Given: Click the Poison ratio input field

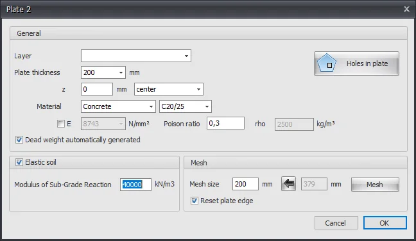Looking at the screenshot, I should 225,123.
